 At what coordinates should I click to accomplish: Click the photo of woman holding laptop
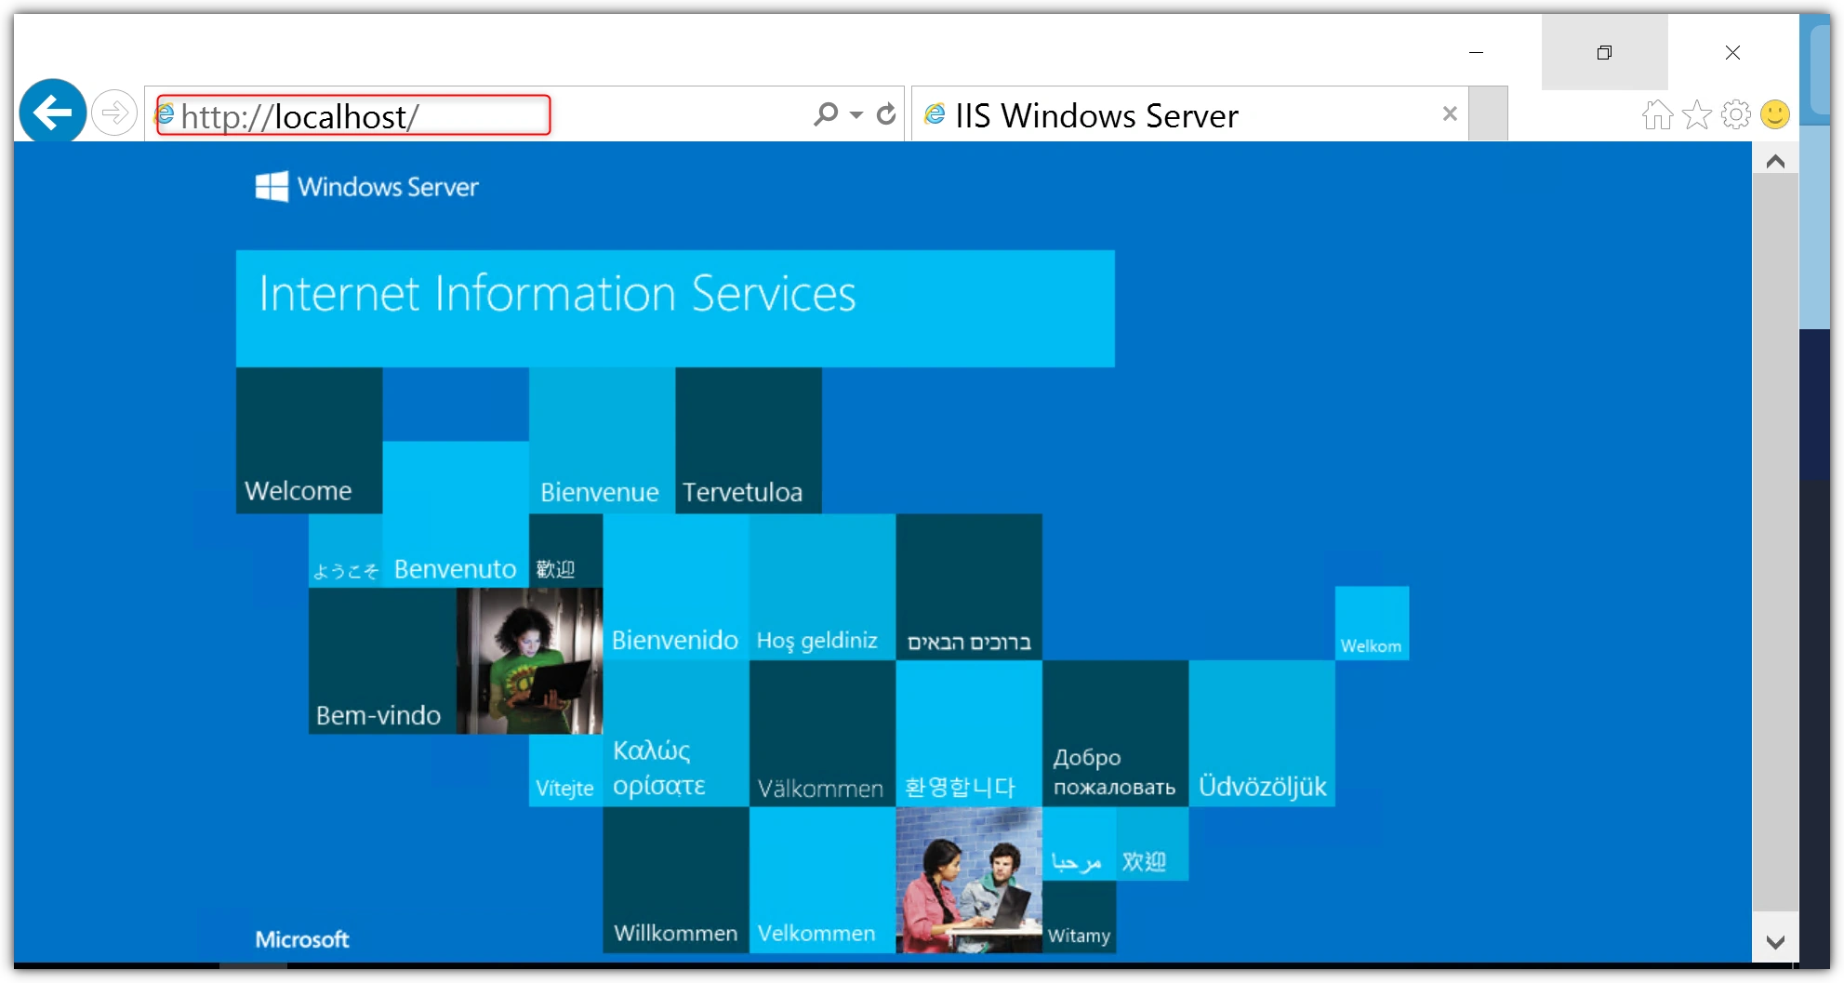point(529,660)
